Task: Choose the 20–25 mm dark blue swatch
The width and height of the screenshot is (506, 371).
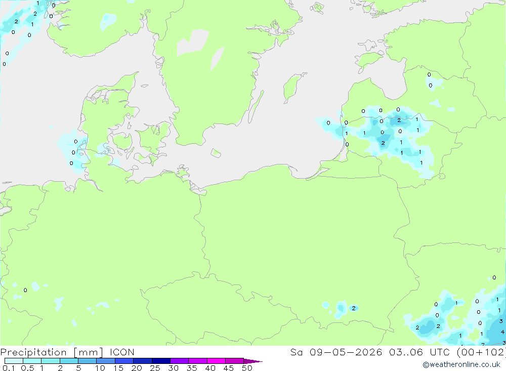Action: tap(143, 361)
